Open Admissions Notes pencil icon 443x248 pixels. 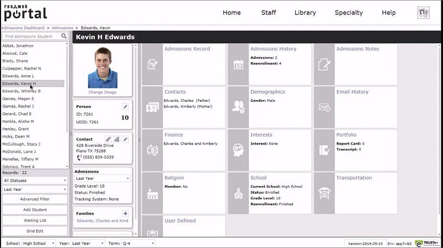[324, 64]
